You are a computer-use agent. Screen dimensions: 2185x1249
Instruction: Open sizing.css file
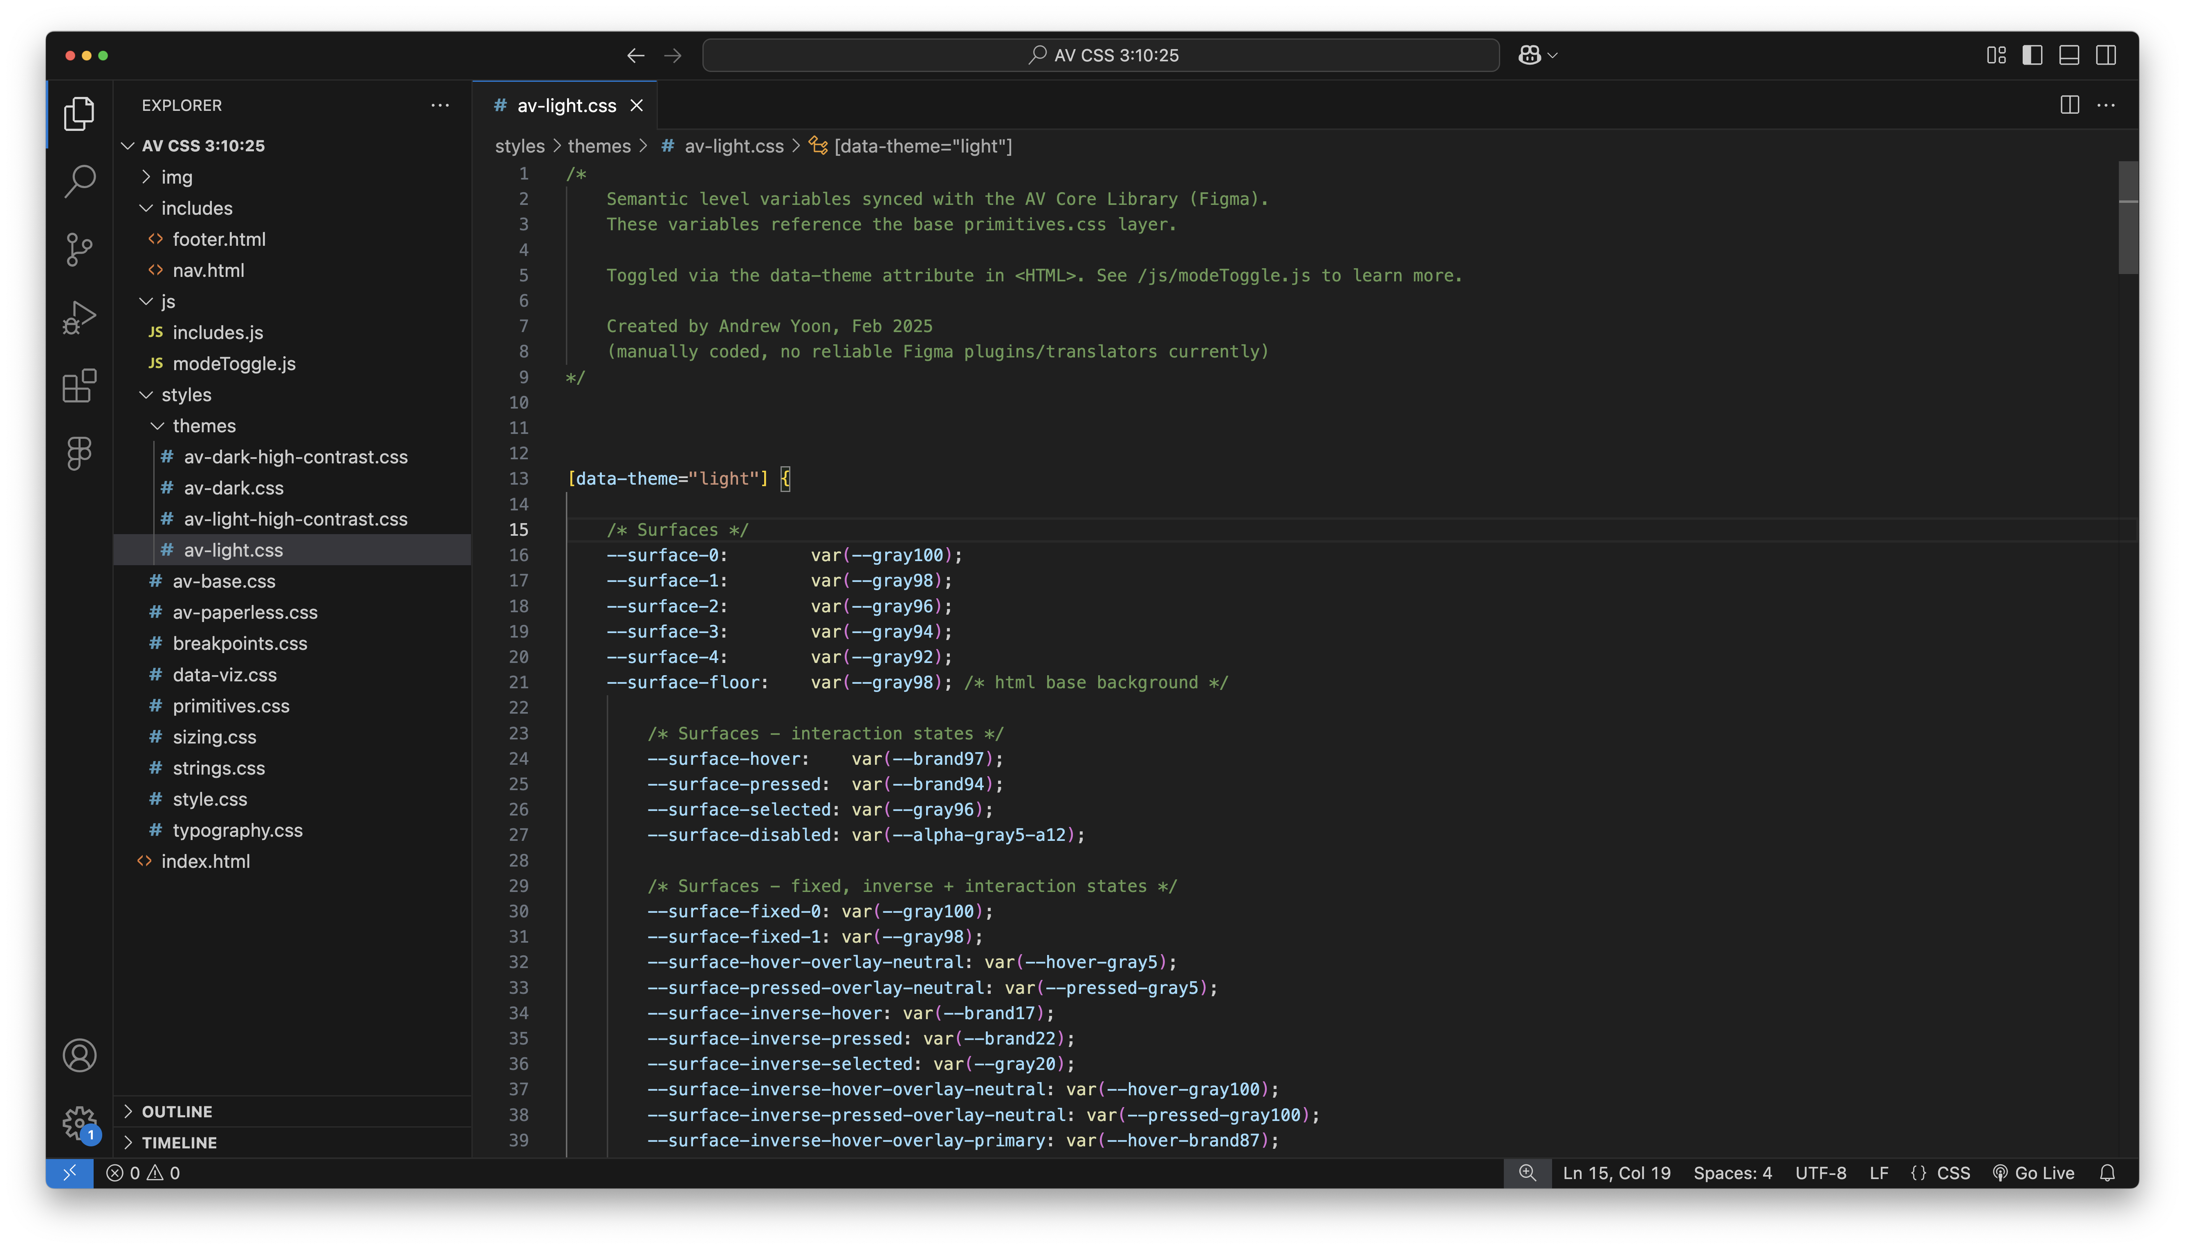coord(292,736)
